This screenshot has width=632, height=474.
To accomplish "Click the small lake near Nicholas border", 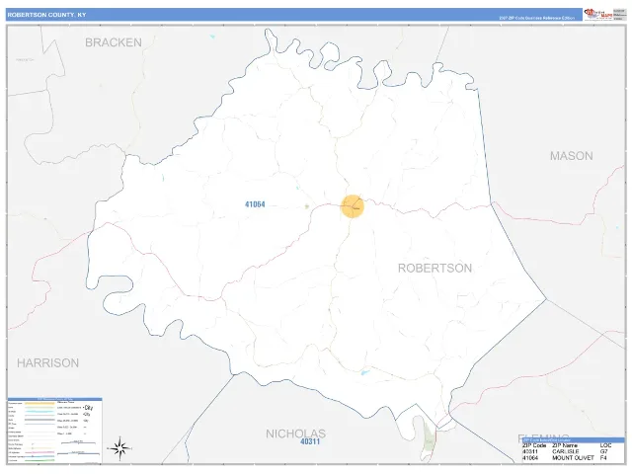I will tap(365, 372).
